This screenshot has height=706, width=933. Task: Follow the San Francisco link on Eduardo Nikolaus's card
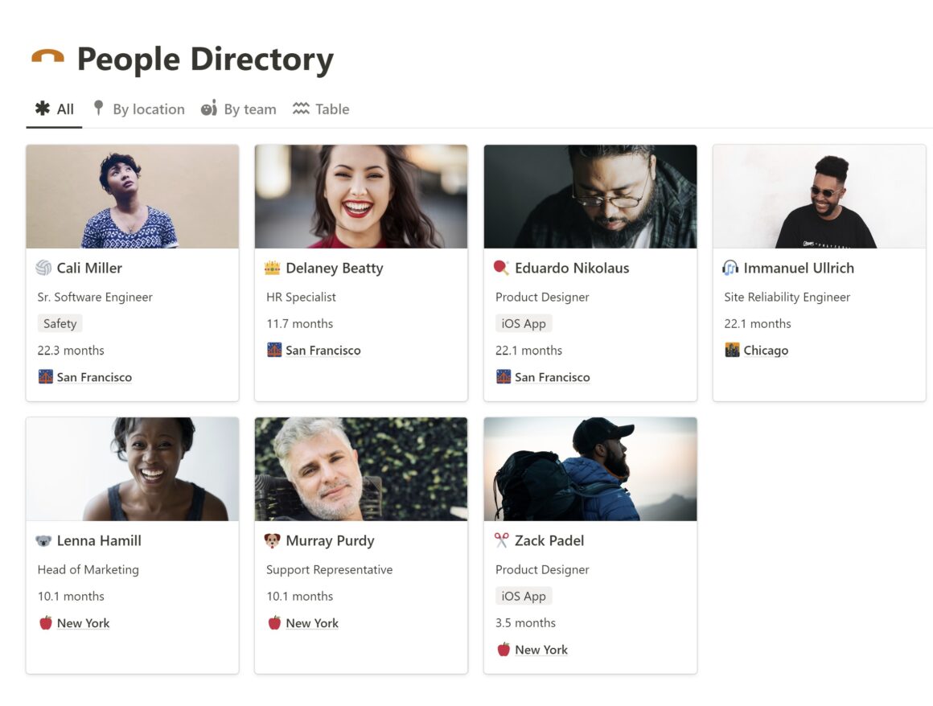[553, 377]
